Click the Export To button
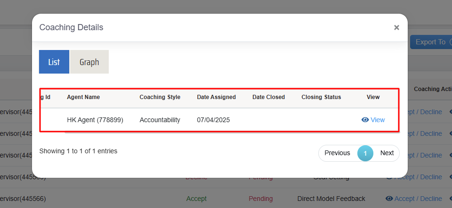The width and height of the screenshot is (452, 208). [430, 42]
